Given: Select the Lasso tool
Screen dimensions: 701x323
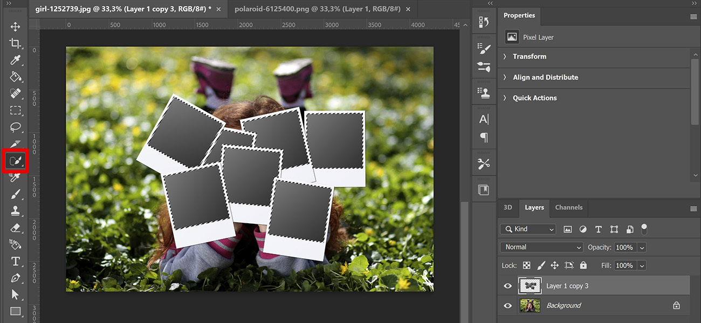Looking at the screenshot, I should click(16, 127).
